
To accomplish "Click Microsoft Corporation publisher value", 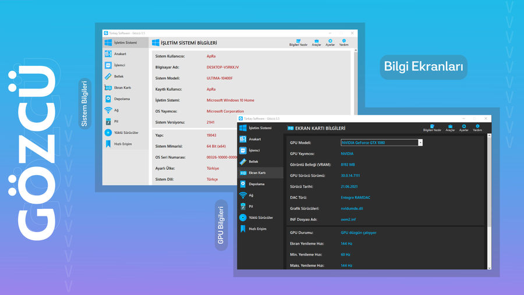I will (x=225, y=111).
